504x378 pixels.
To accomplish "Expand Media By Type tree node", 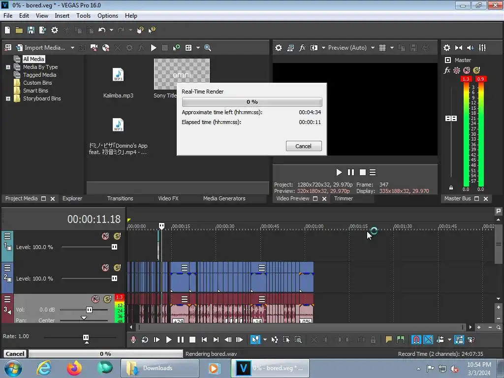I will [x=8, y=67].
